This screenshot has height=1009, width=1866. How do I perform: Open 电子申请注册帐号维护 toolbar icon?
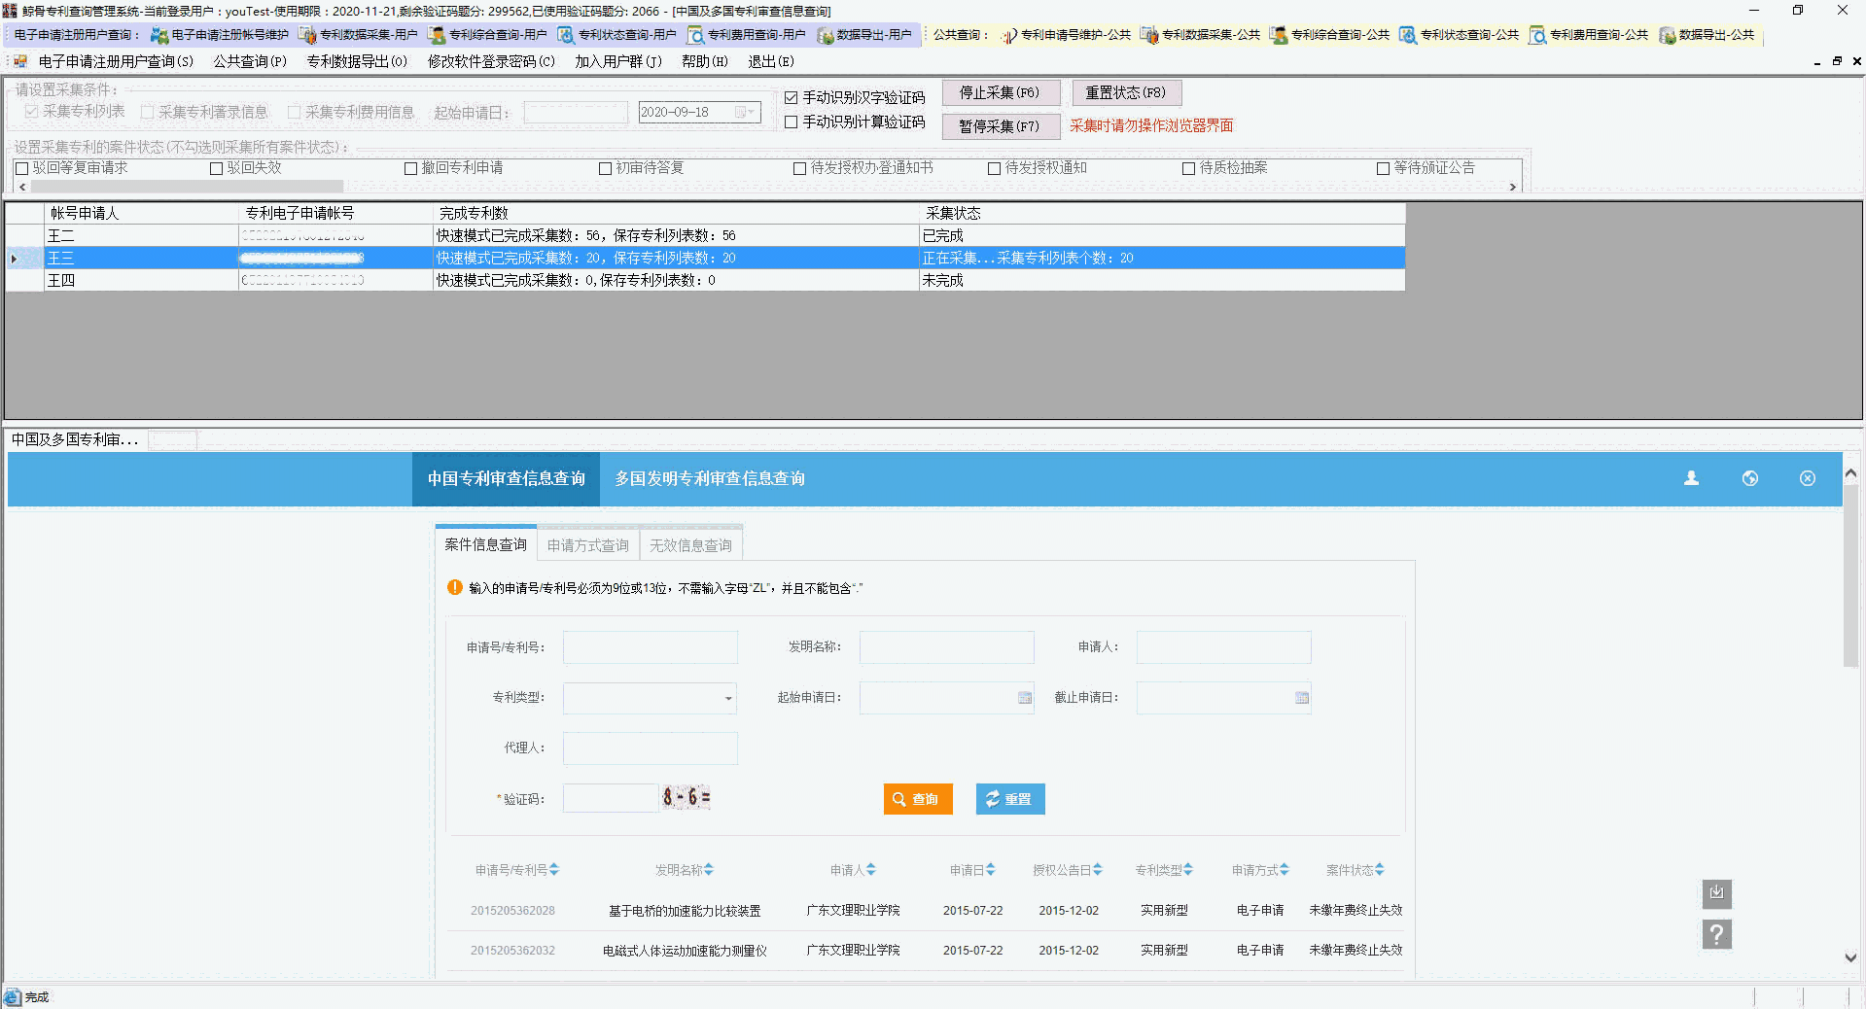pos(222,34)
